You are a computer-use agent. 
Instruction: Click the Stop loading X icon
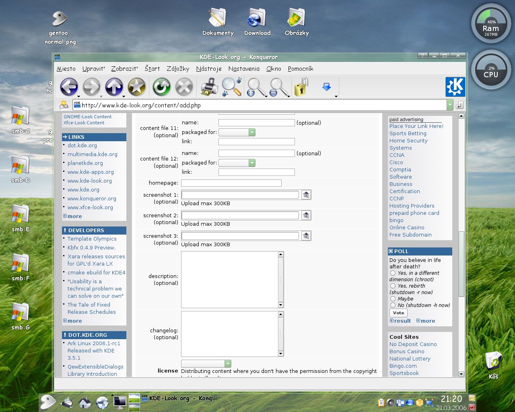click(184, 87)
